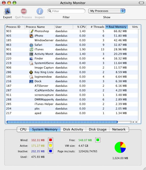The image size is (146, 170).
Task: Select the iCalAlarmScheduler process row
Action: click(x=72, y=90)
